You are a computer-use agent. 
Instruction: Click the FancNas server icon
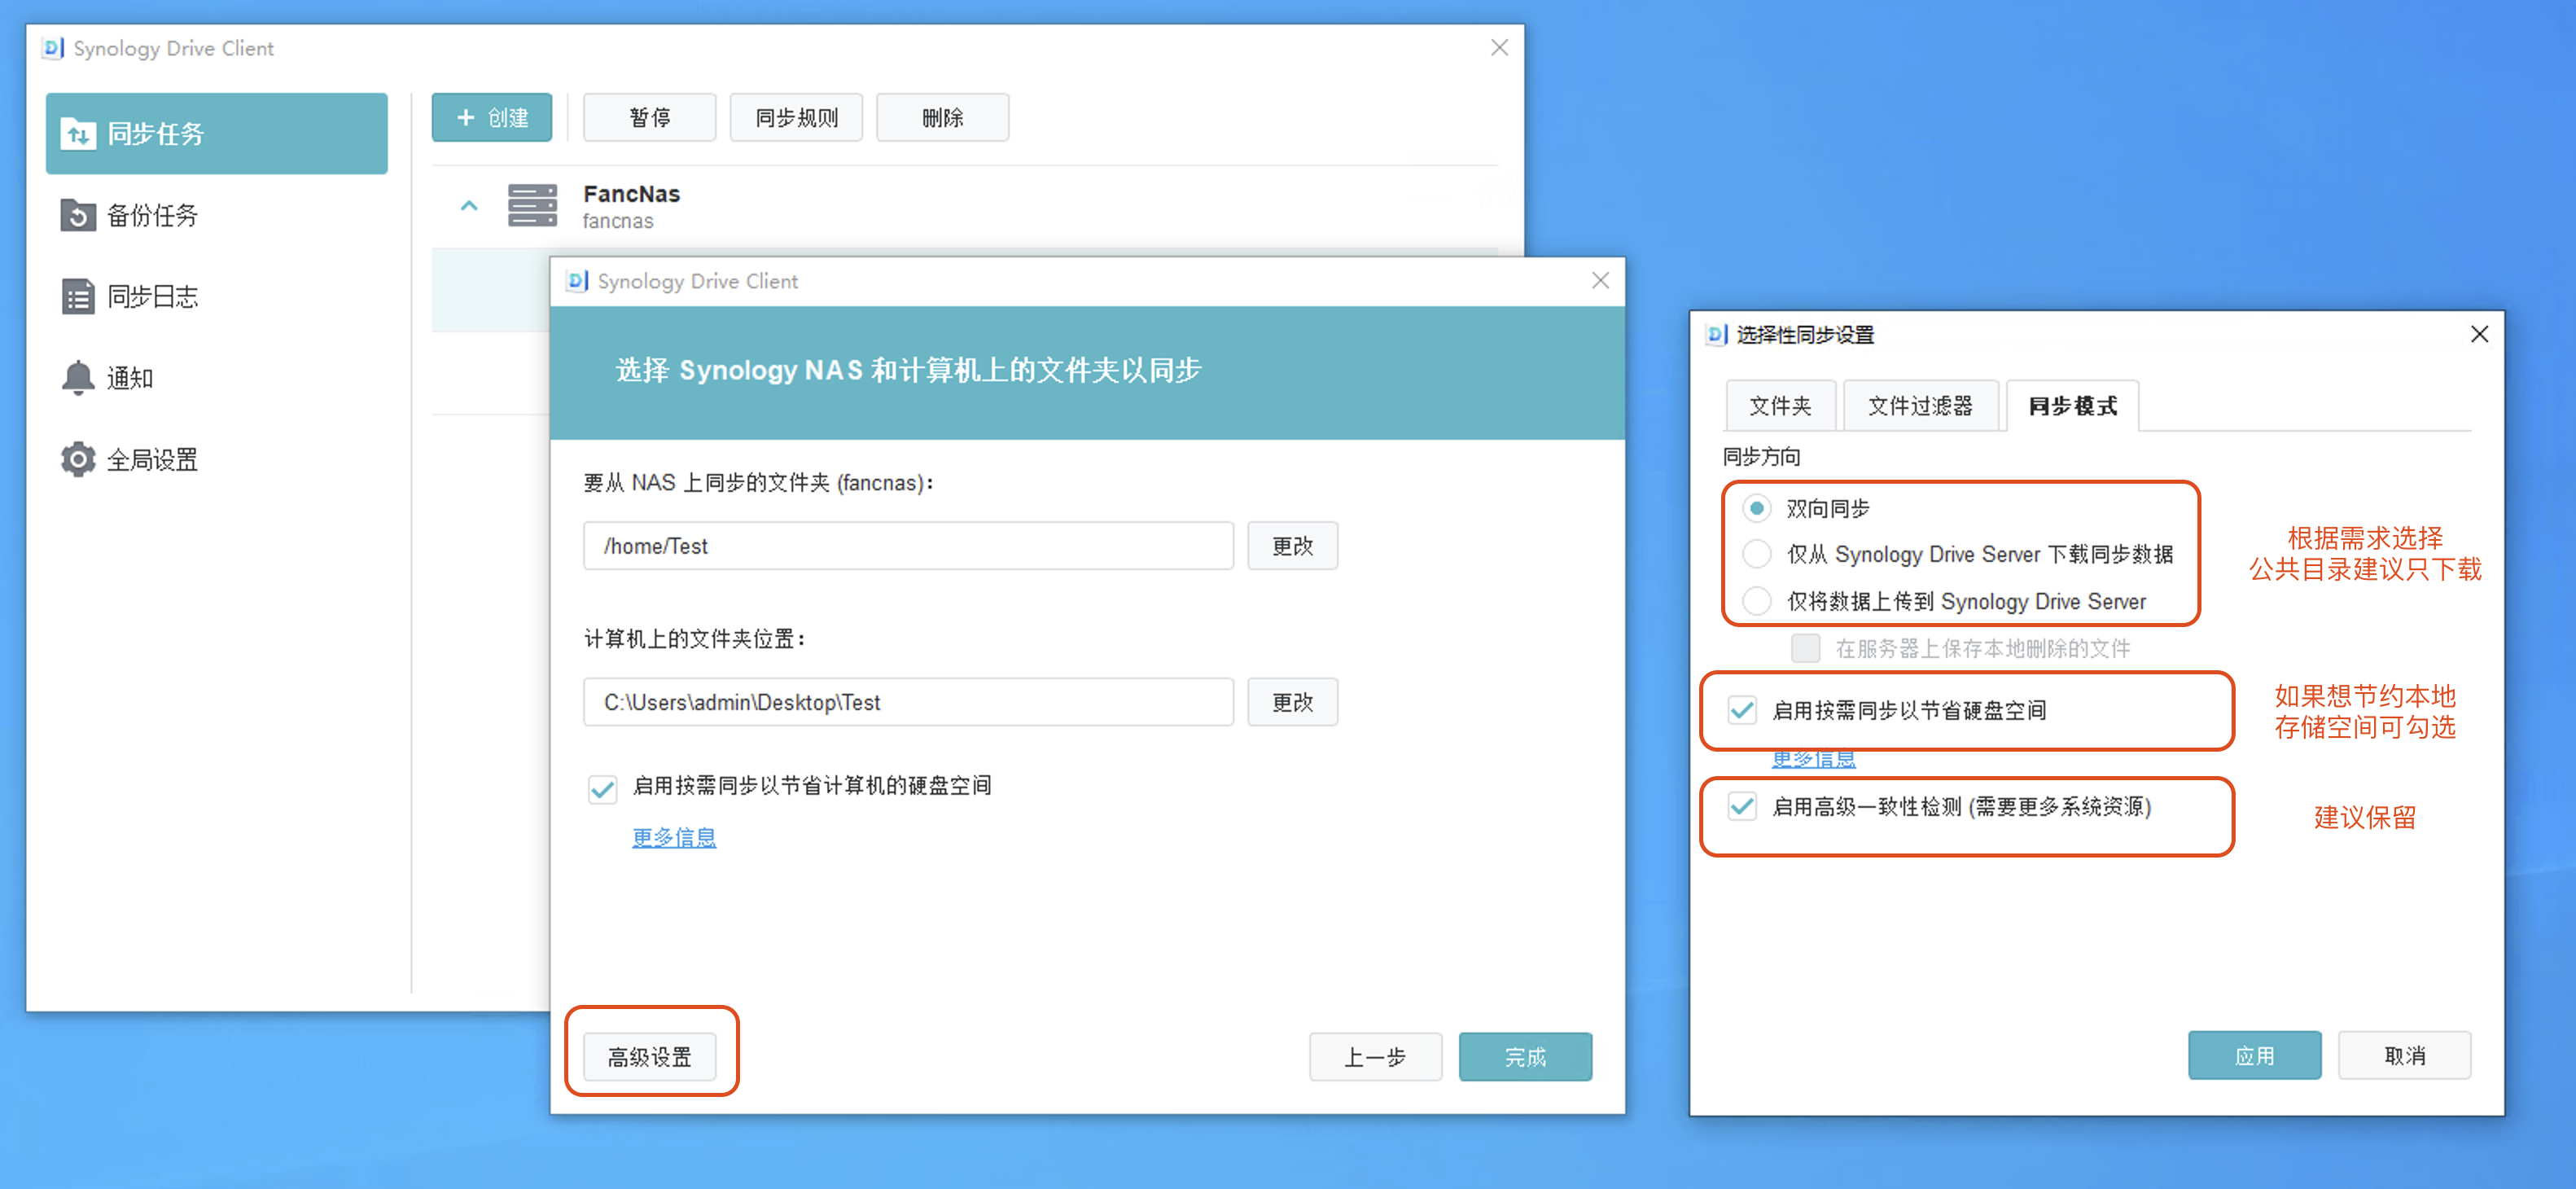tap(532, 206)
